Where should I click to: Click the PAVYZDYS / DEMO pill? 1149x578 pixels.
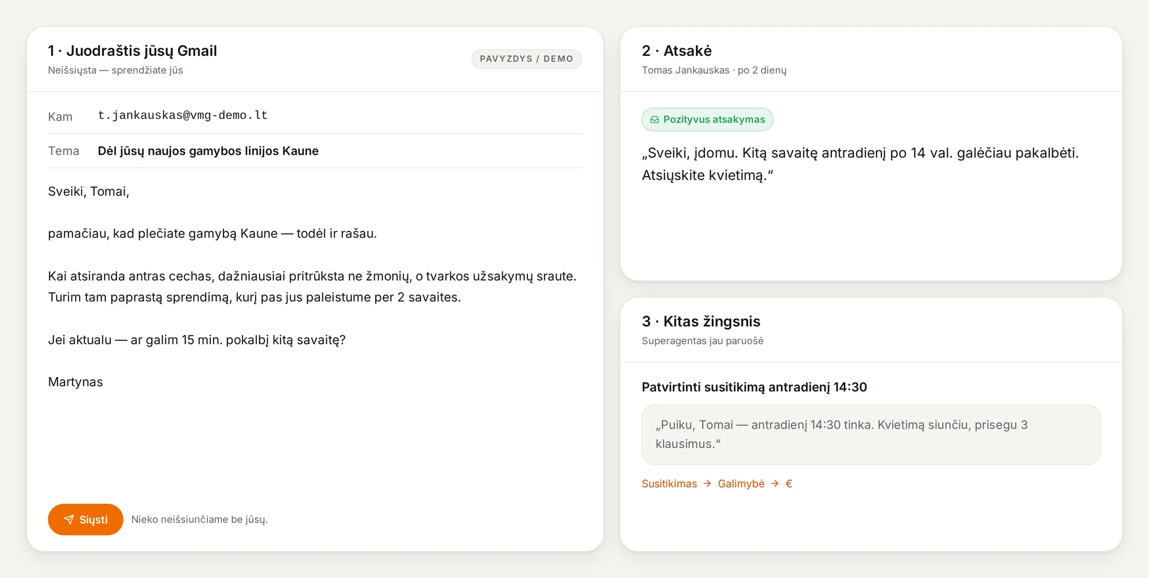point(526,59)
